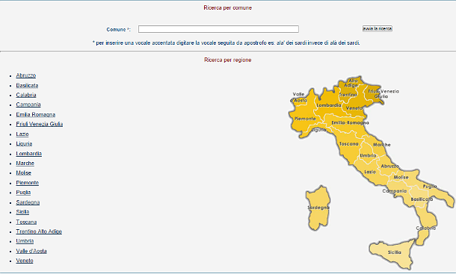456x274 pixels.
Task: Click the 'avvia la ricerca' button
Action: coord(378,28)
